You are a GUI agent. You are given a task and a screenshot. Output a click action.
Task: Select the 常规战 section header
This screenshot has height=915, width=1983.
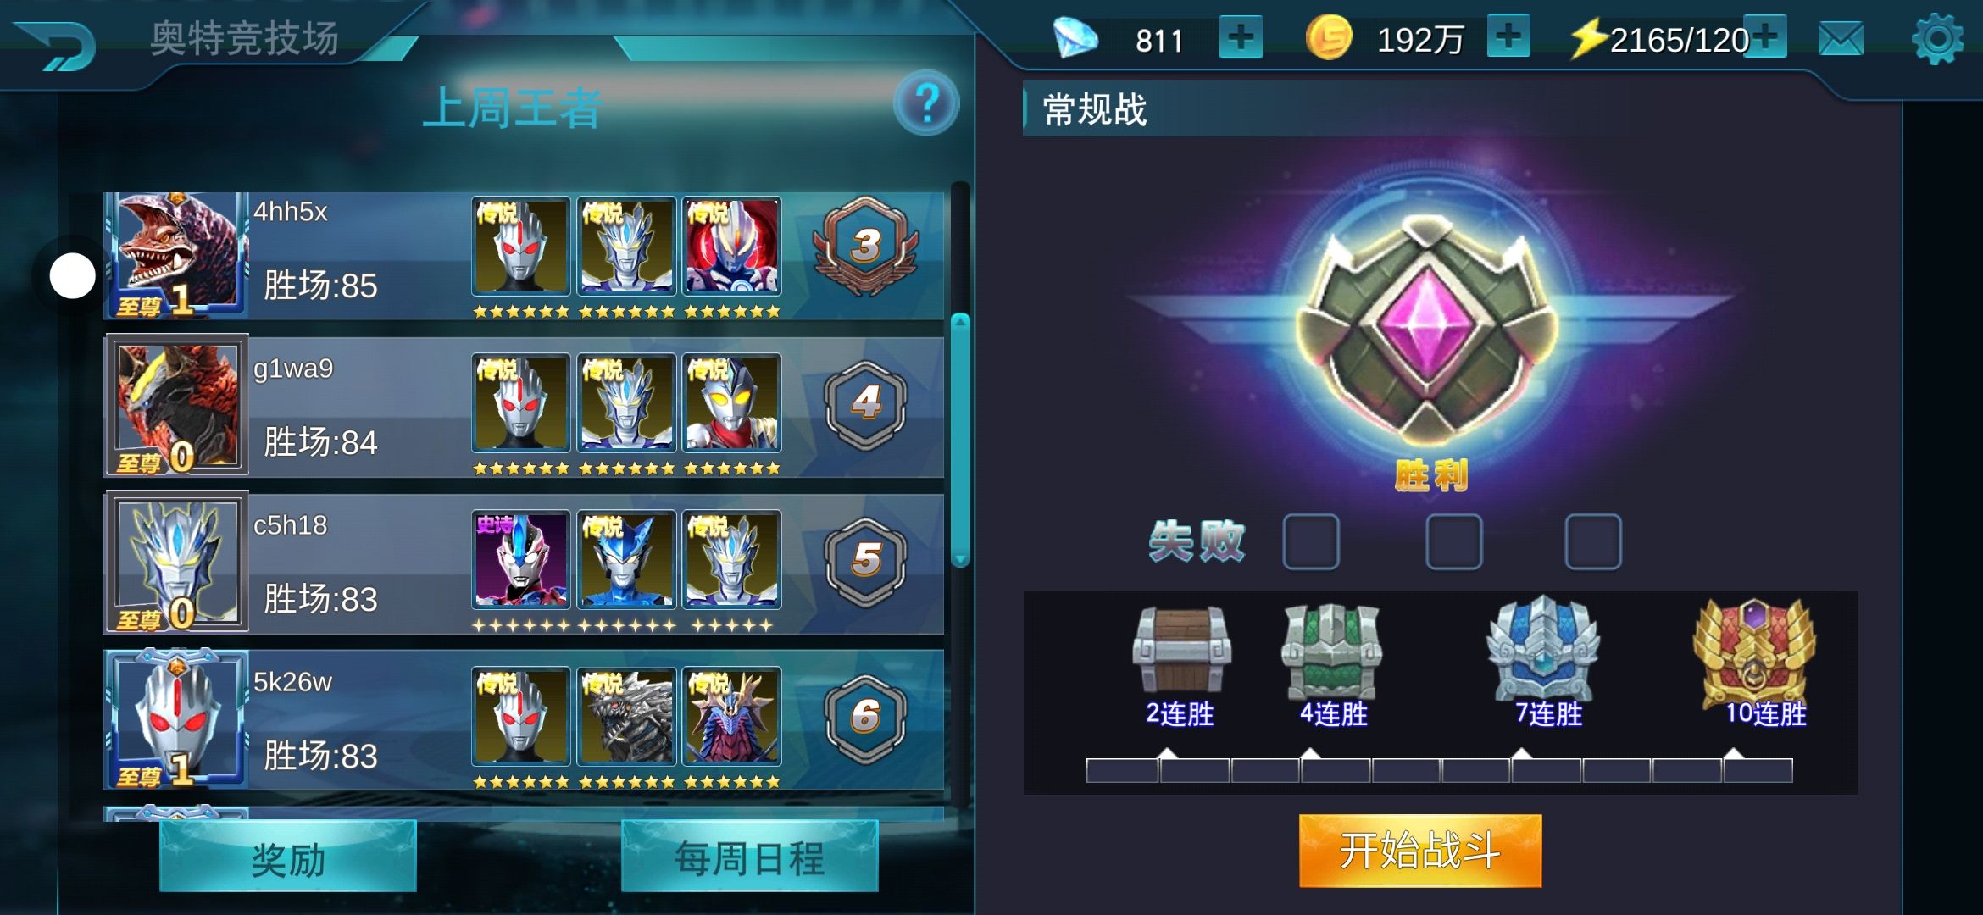pos(1095,110)
